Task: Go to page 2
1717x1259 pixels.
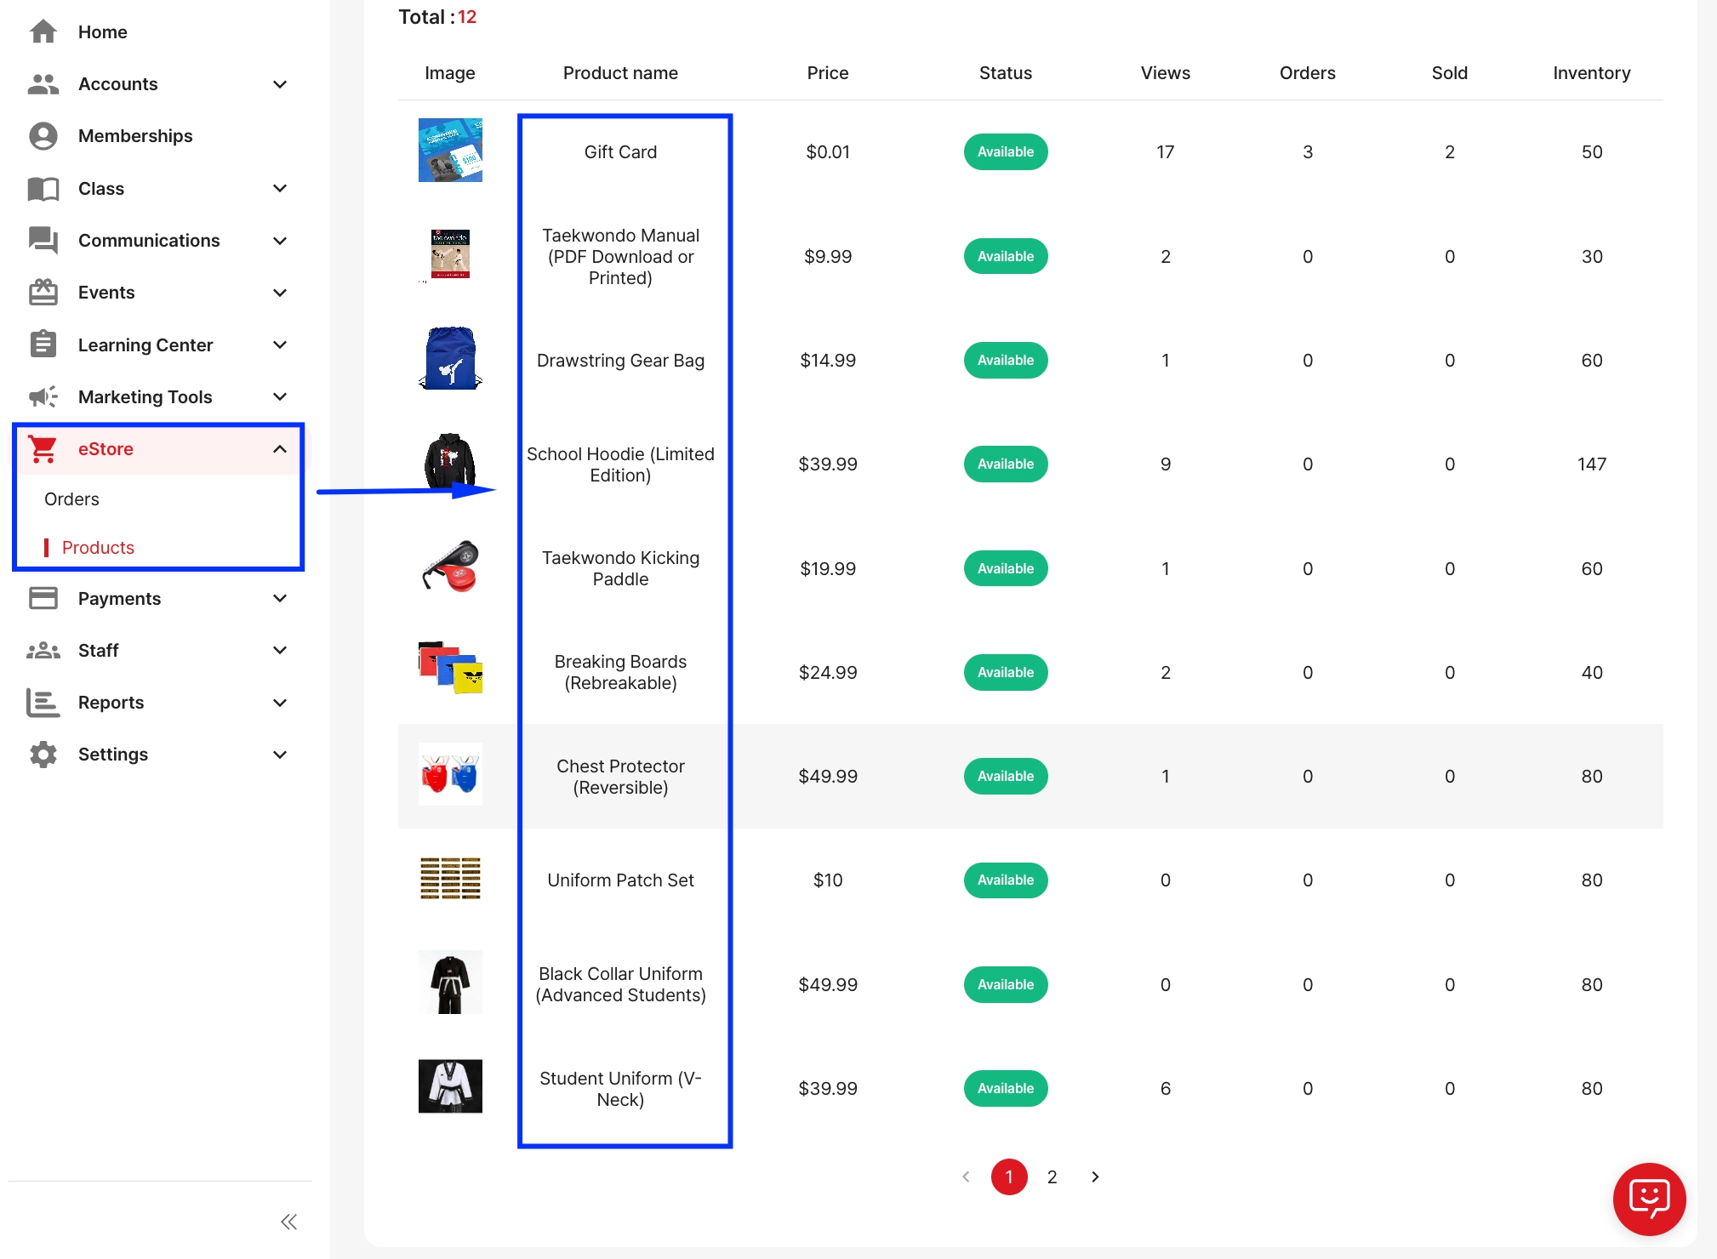Action: tap(1052, 1177)
